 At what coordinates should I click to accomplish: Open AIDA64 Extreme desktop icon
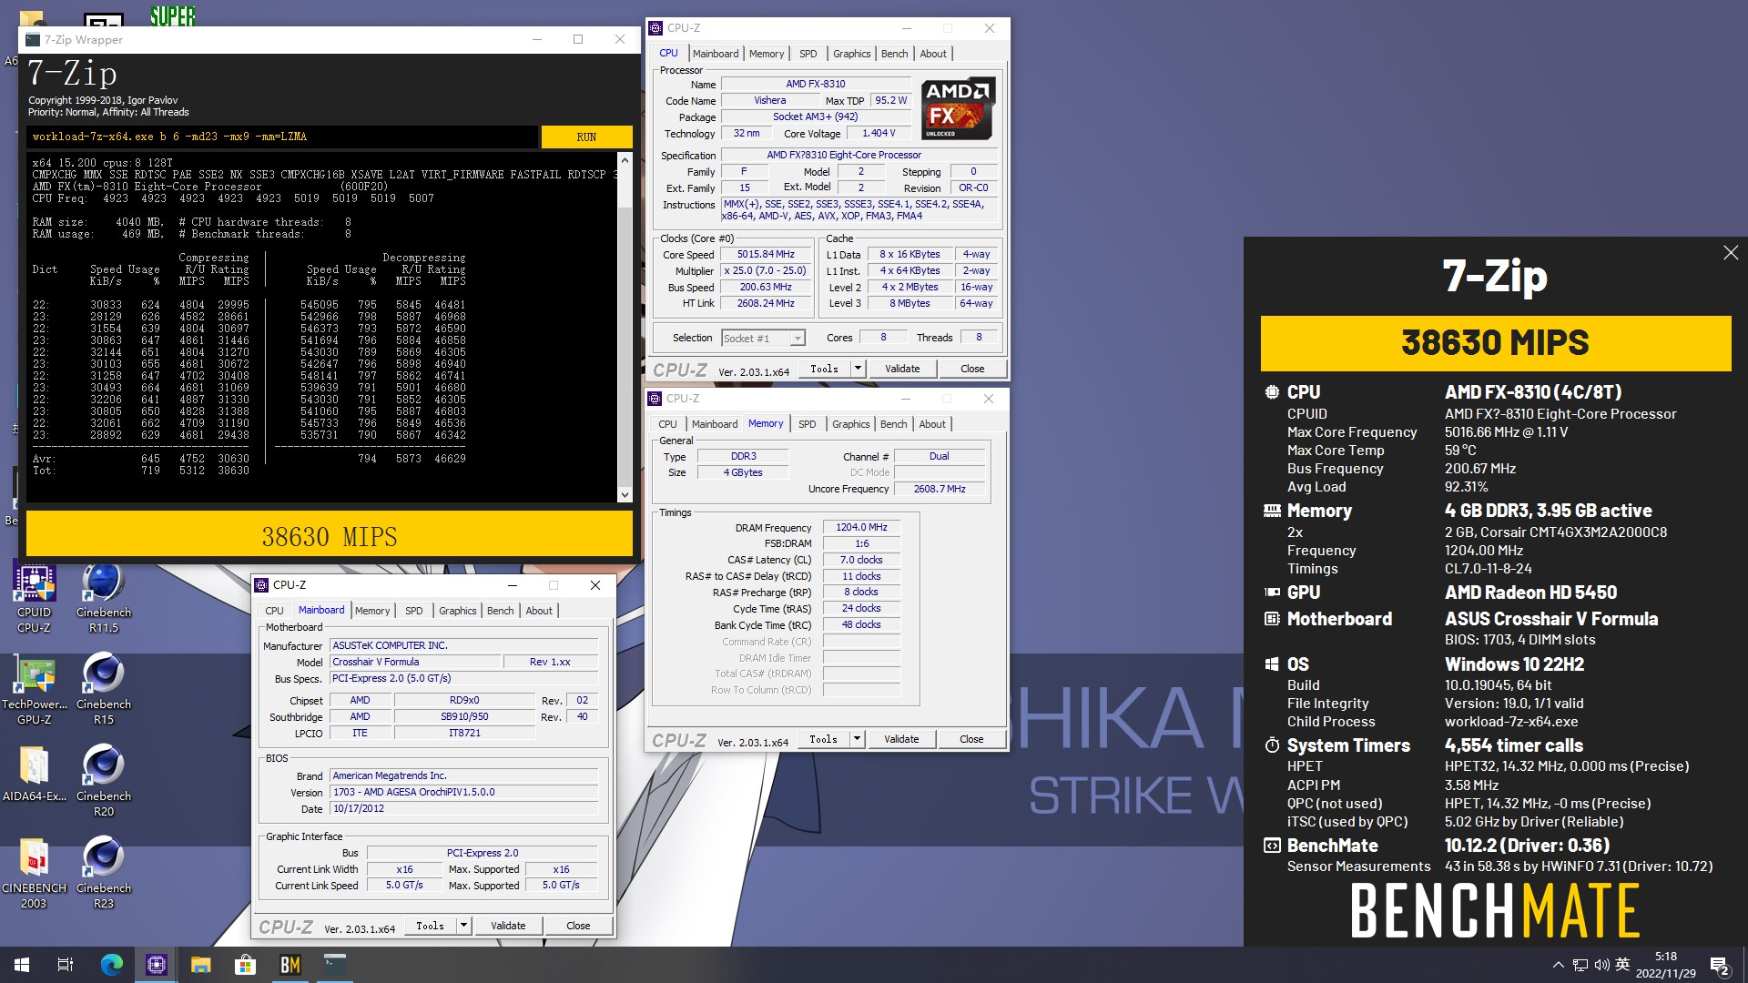click(34, 774)
